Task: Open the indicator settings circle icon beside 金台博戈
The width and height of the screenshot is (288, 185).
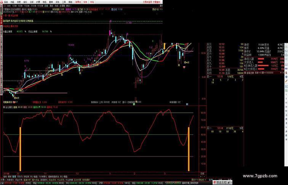Action: (4, 107)
